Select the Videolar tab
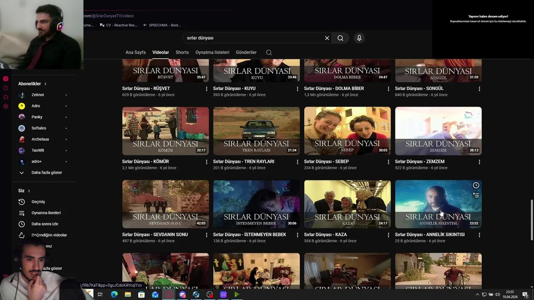Viewport: 534px width, 300px height. (161, 52)
